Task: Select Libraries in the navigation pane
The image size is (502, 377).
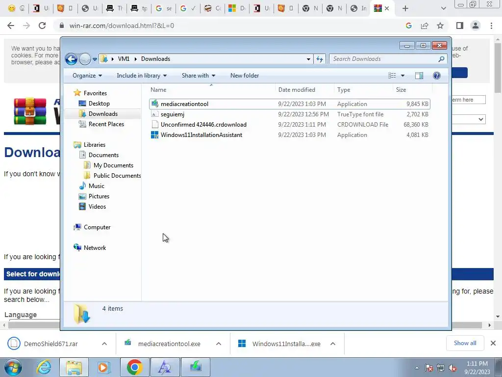Action: pyautogui.click(x=95, y=145)
